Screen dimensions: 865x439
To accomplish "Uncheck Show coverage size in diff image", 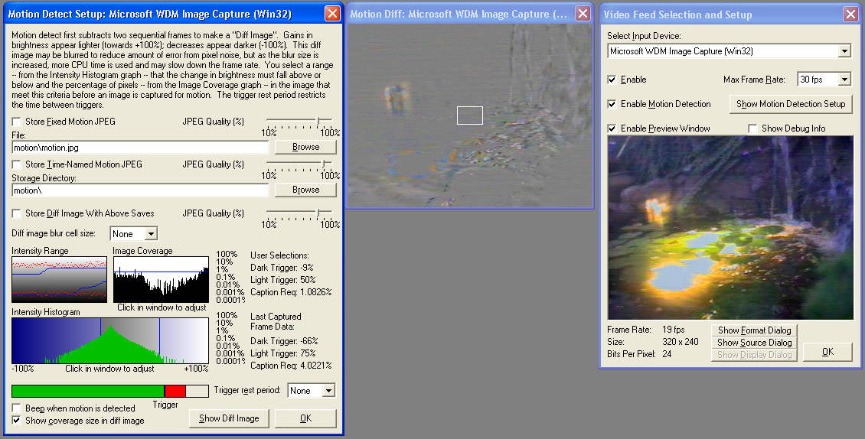I will pyautogui.click(x=17, y=421).
